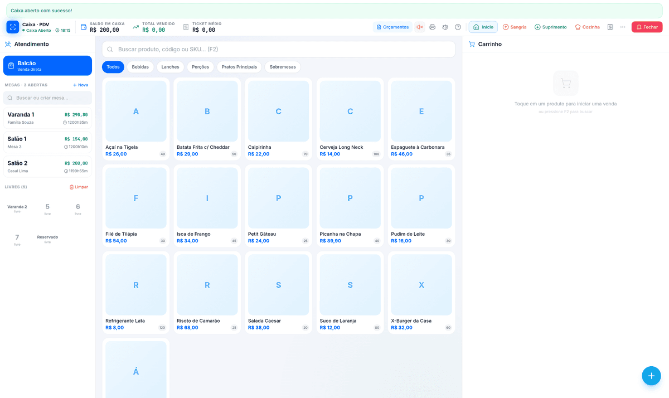Click the Caixa PDV scanner logo icon
Screen dimensions: 669x398
click(13, 27)
